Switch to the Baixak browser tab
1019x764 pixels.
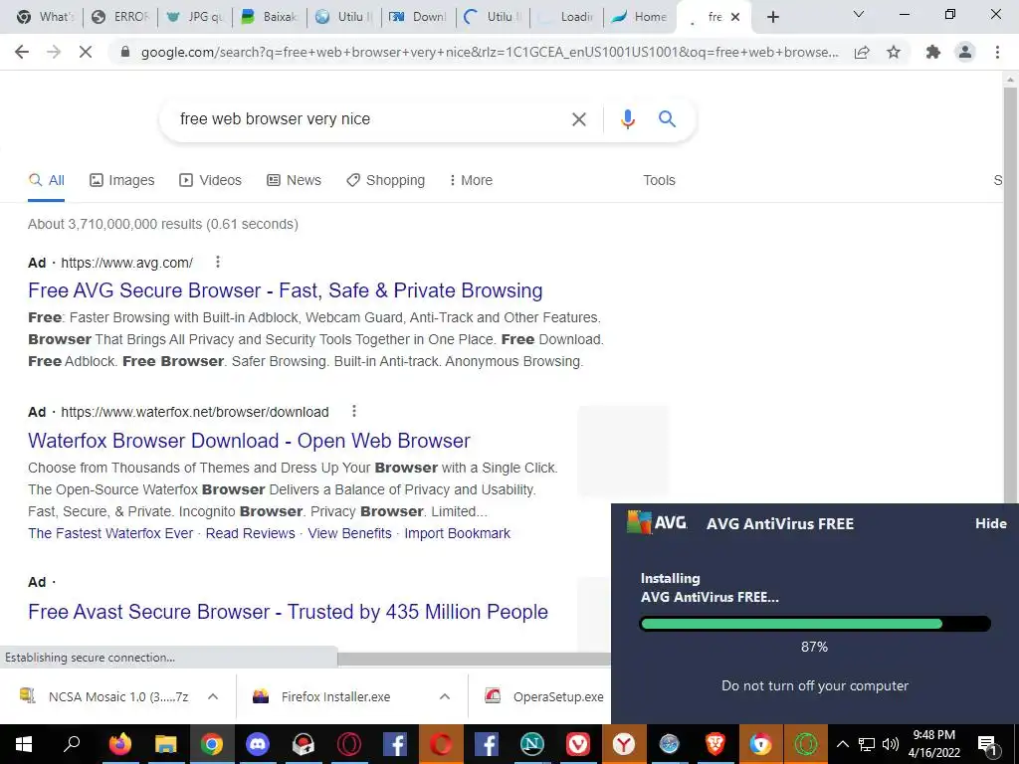[270, 17]
